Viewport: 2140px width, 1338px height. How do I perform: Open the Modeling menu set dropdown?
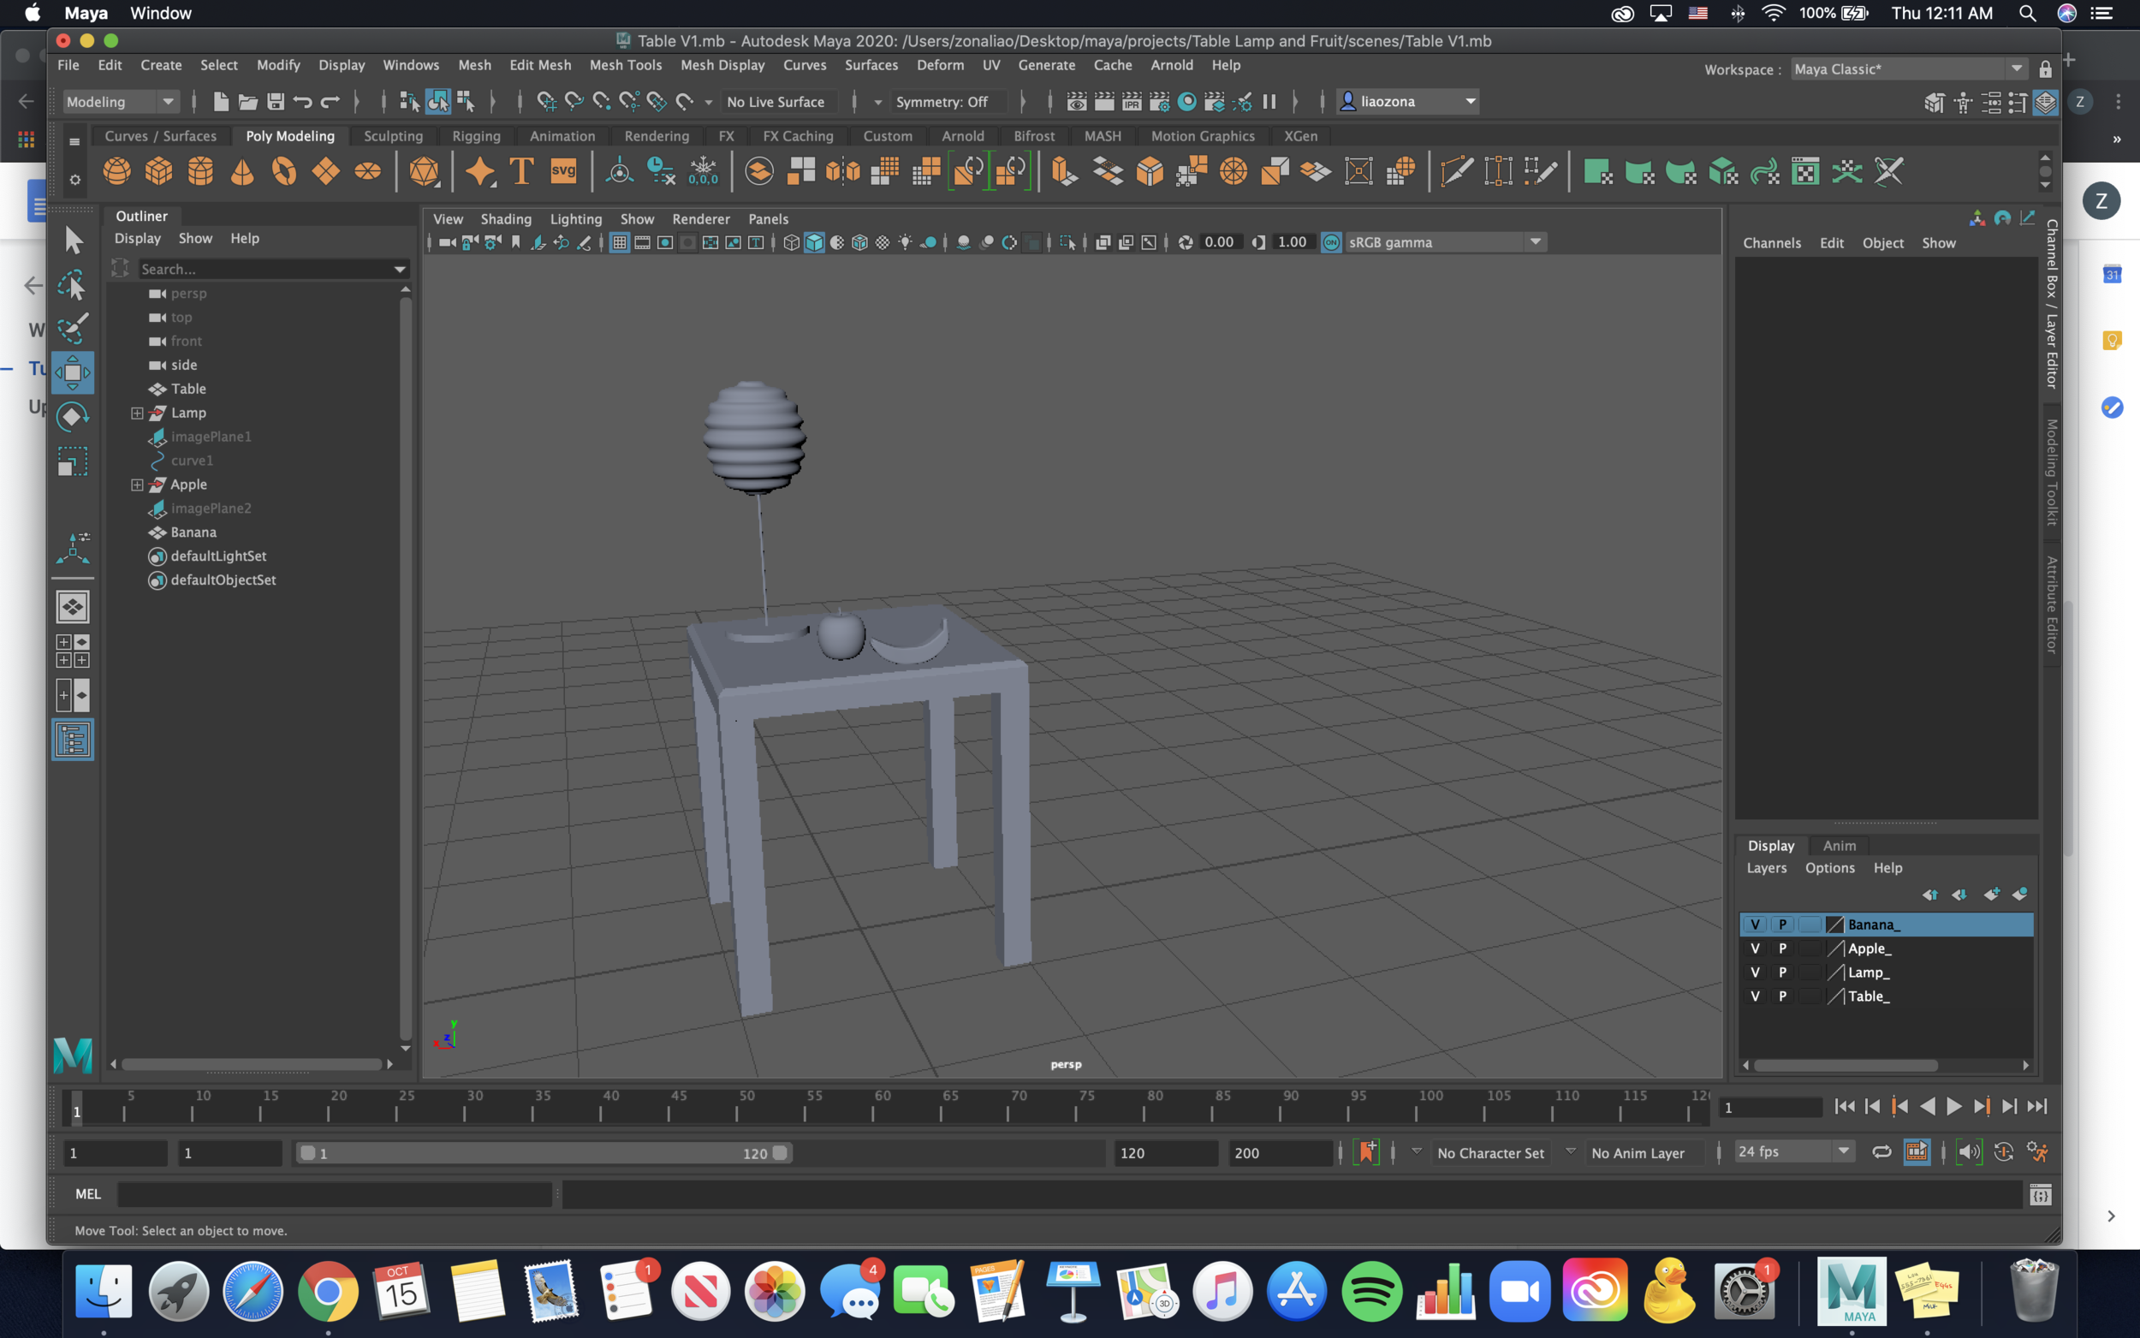(122, 102)
